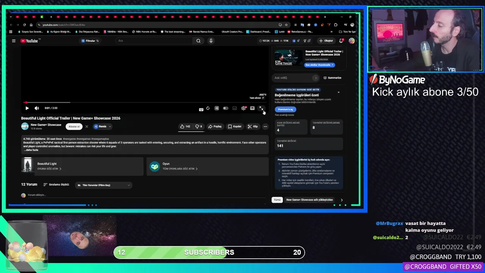The image size is (485, 273).
Task: Toggle subtitles captions in player
Action: 235,108
